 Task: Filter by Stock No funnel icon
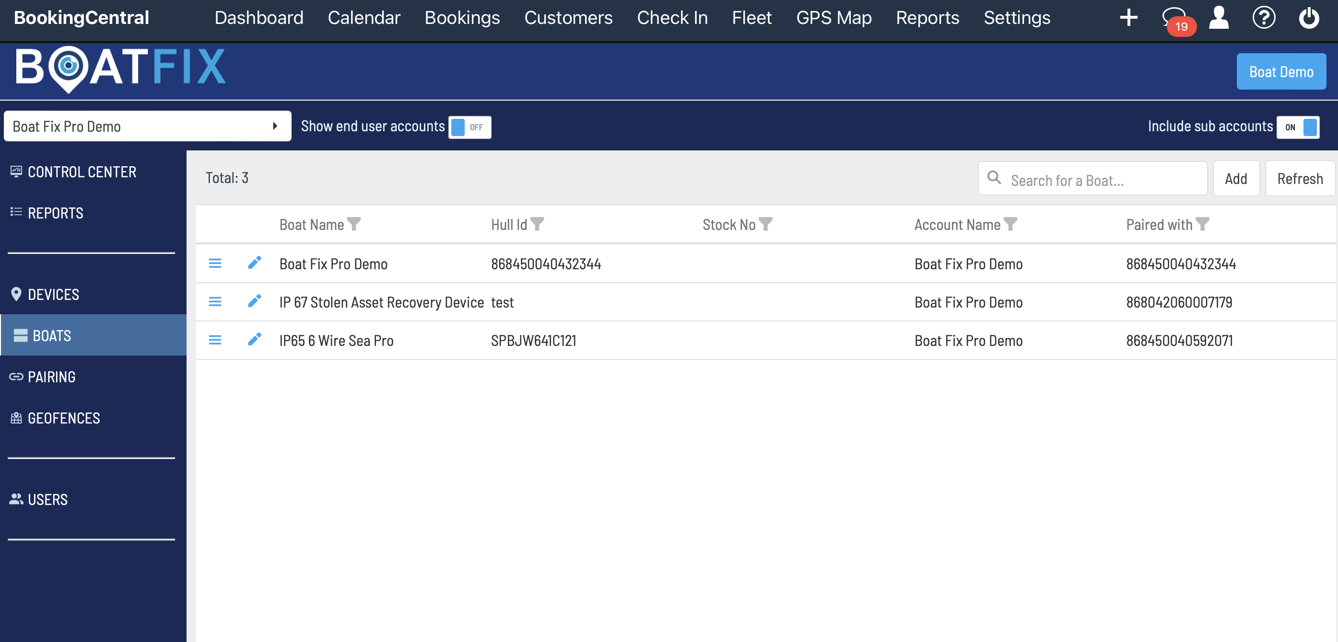coord(765,224)
